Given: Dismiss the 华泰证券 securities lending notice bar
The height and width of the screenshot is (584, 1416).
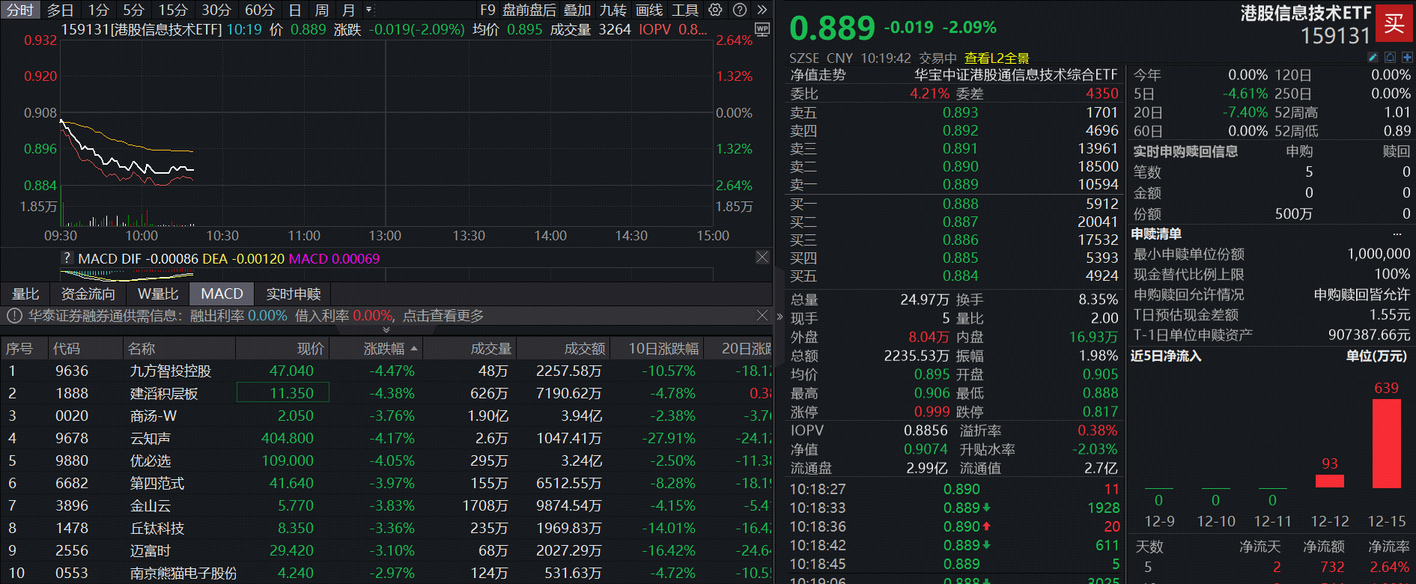Looking at the screenshot, I should point(762,315).
